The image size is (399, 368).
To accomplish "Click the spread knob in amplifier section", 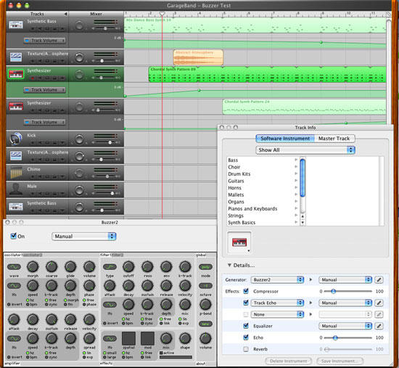I will pos(89,339).
